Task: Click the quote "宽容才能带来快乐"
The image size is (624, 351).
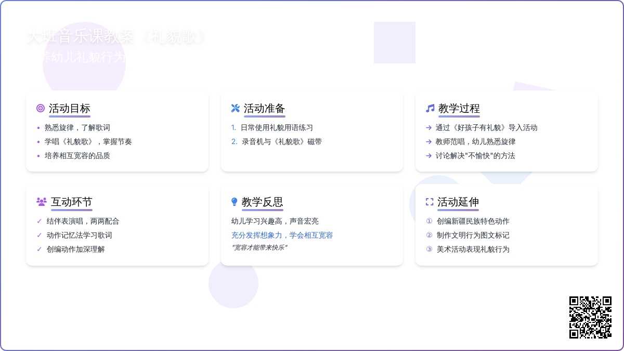Action: tap(259, 248)
